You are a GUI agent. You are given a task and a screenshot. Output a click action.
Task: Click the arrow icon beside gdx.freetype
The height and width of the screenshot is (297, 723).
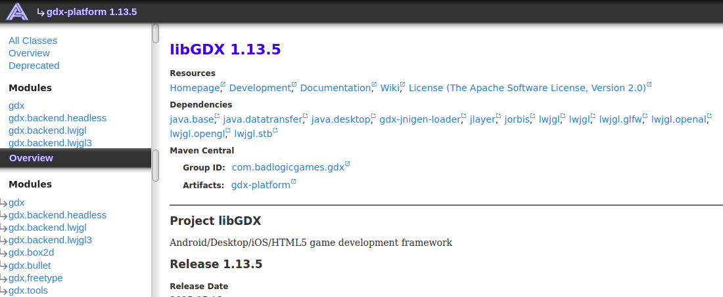pyautogui.click(x=4, y=279)
